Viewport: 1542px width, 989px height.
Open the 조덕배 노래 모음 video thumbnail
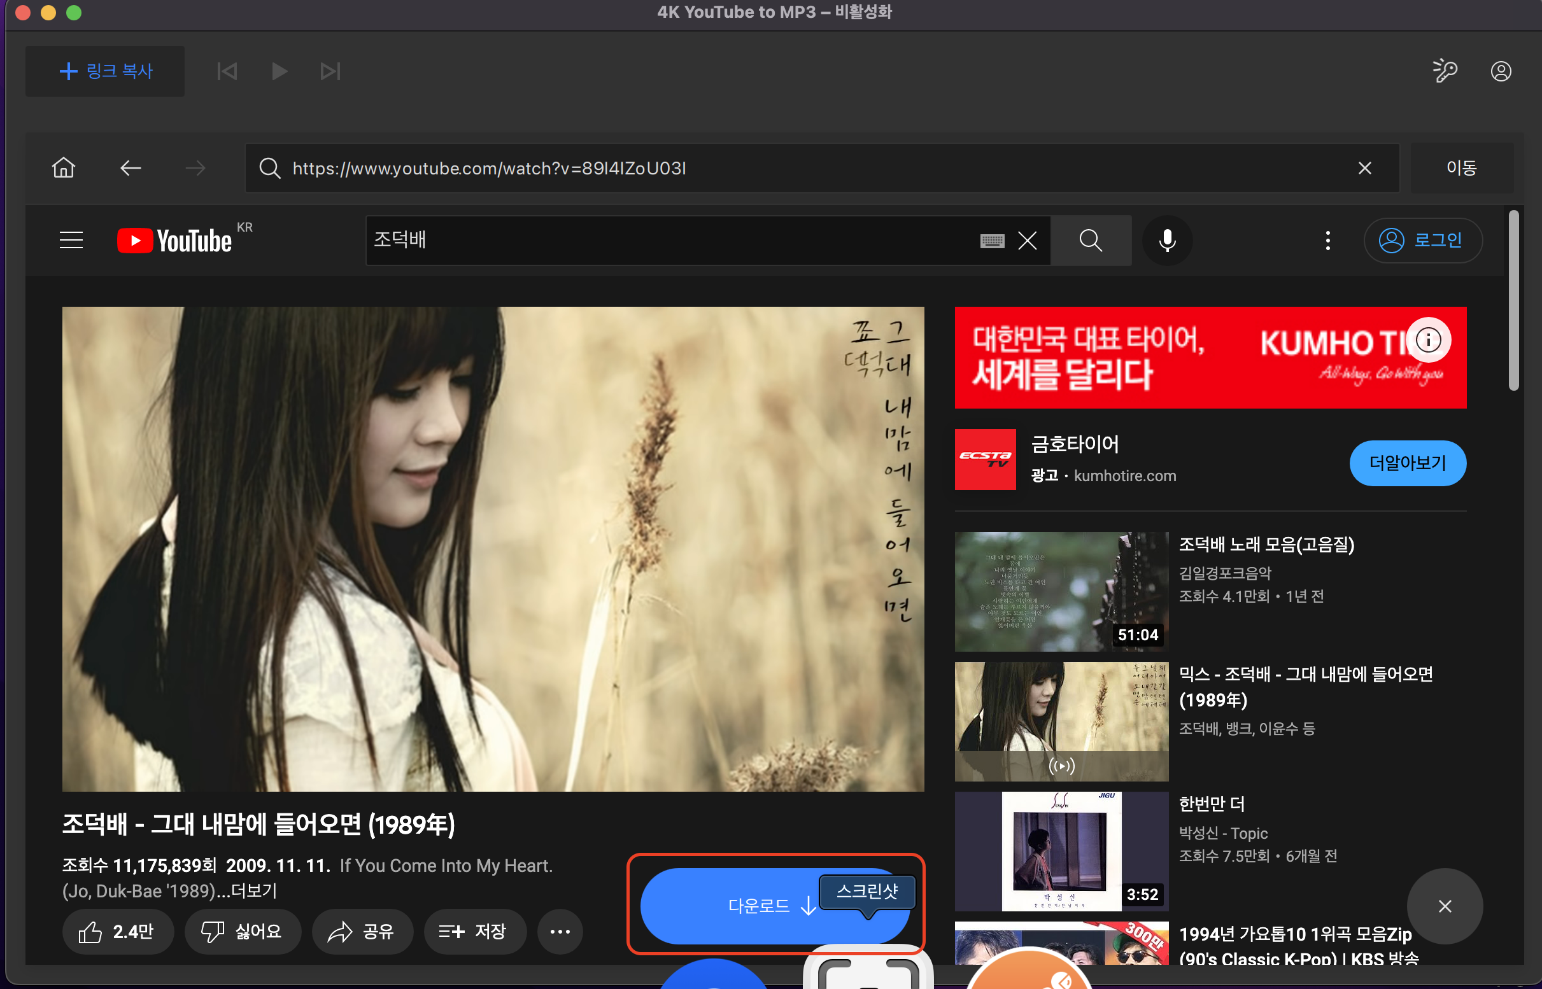[x=1061, y=591]
